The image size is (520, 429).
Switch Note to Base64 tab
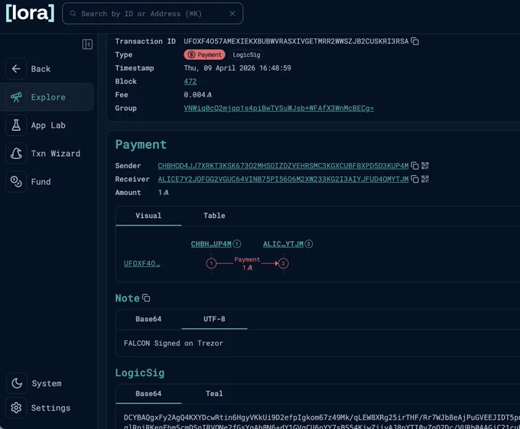click(148, 319)
